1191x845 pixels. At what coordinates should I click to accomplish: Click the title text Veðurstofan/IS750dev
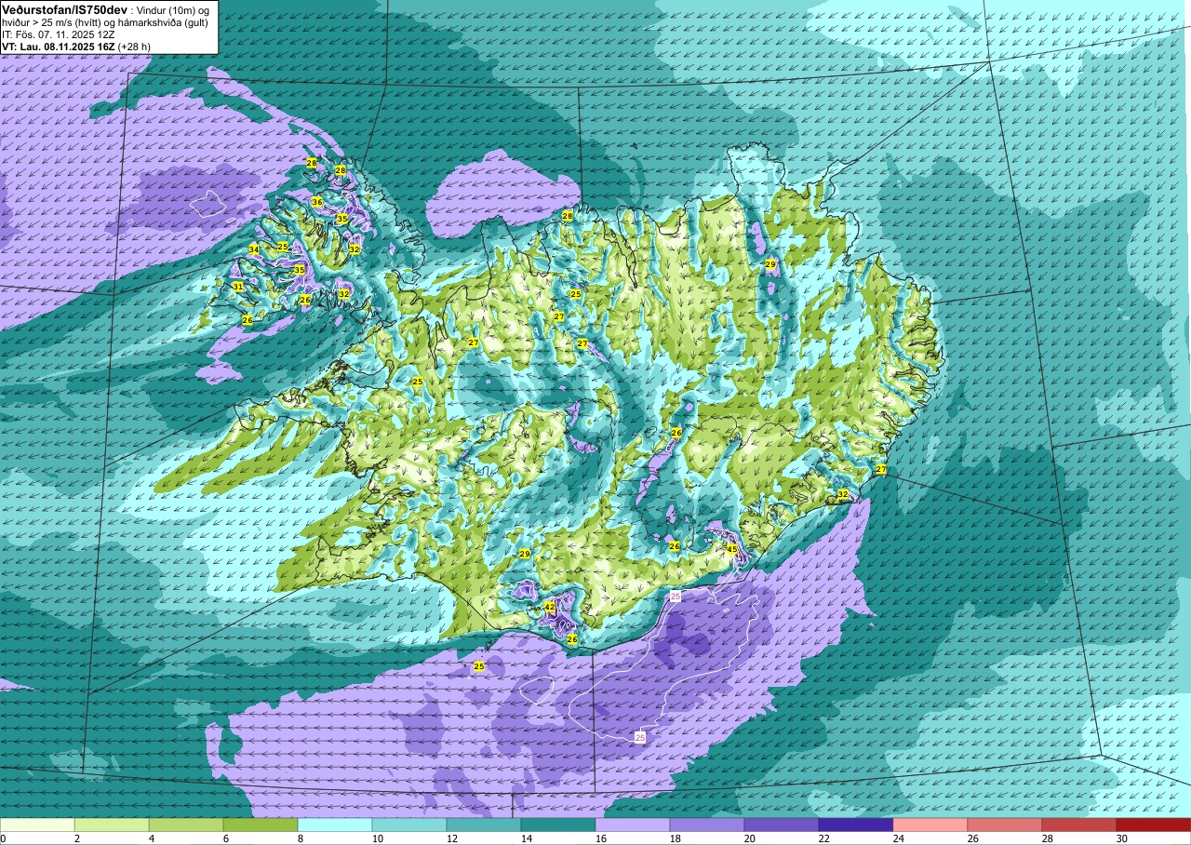64,9
